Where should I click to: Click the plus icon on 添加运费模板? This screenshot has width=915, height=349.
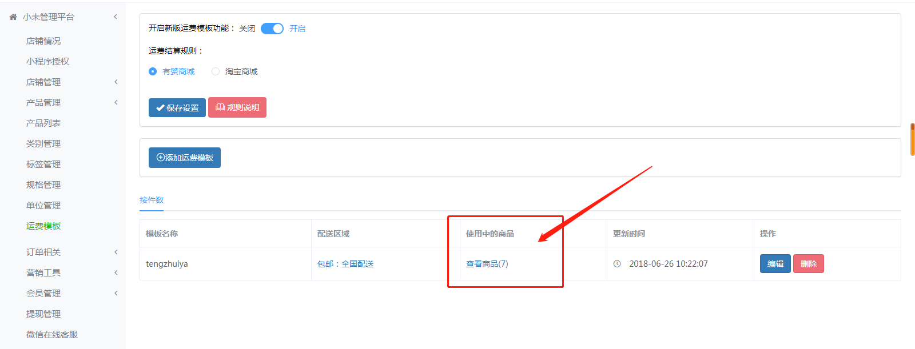click(160, 158)
